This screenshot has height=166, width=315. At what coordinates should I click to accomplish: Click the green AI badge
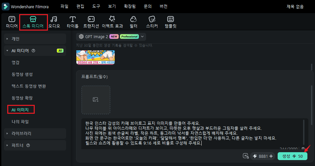(60, 51)
